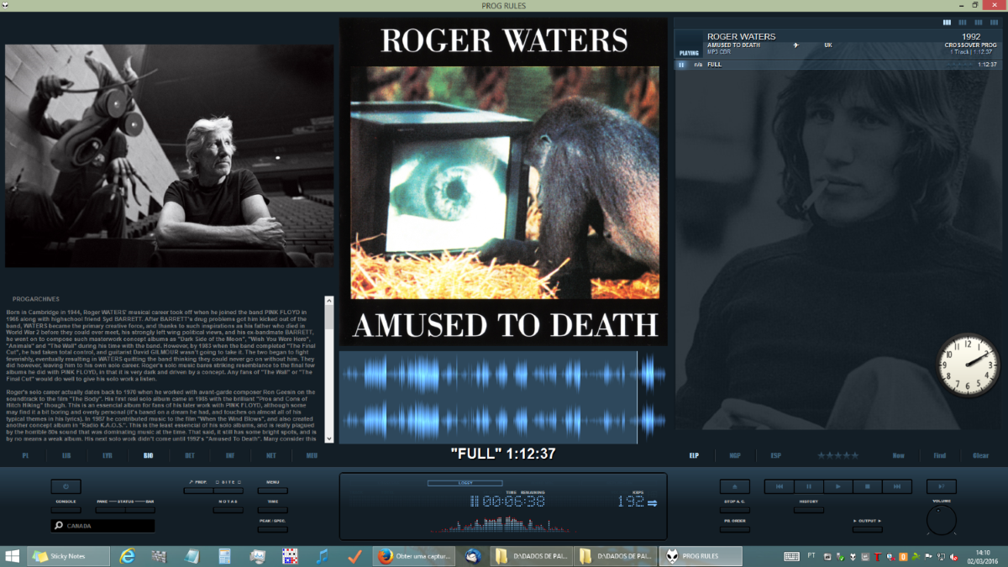This screenshot has height=567, width=1008.
Task: Open Thunderbird from the taskbar
Action: pos(473,556)
